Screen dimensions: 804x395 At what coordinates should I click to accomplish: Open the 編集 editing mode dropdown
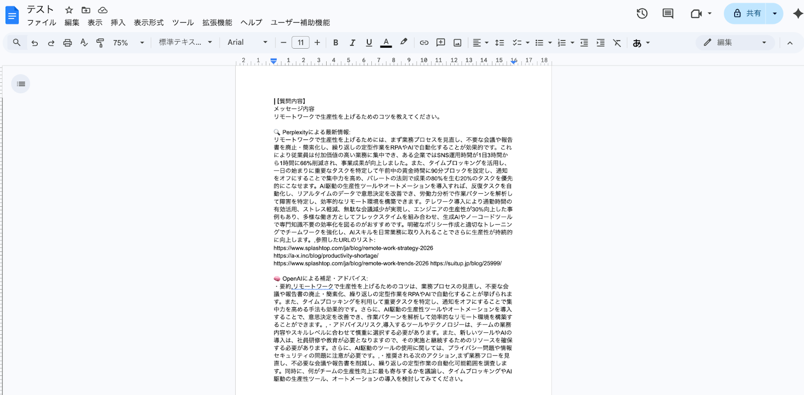click(x=735, y=43)
